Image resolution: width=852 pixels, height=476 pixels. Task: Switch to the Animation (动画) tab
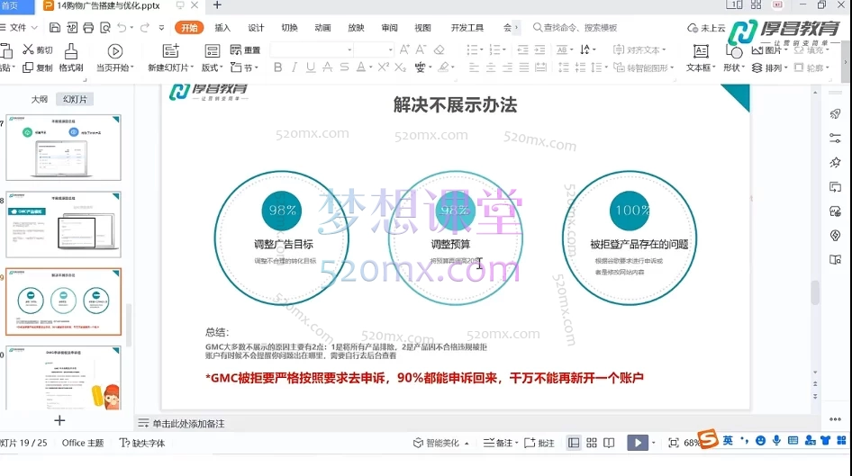coord(322,28)
